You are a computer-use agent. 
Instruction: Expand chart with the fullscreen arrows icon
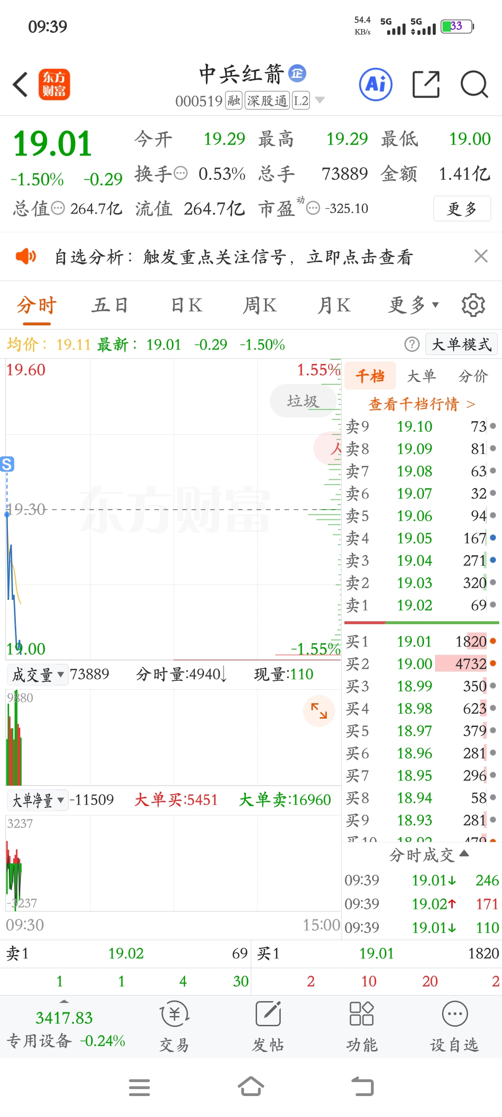[x=319, y=711]
